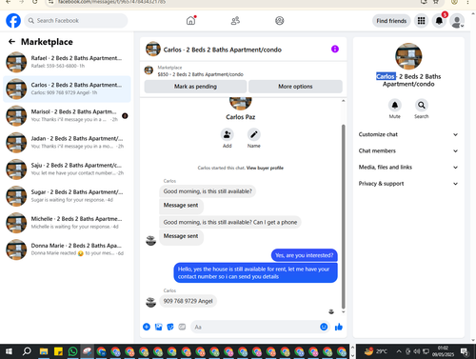Open Jadan apartment conversation
The width and height of the screenshot is (476, 359).
coord(67,143)
